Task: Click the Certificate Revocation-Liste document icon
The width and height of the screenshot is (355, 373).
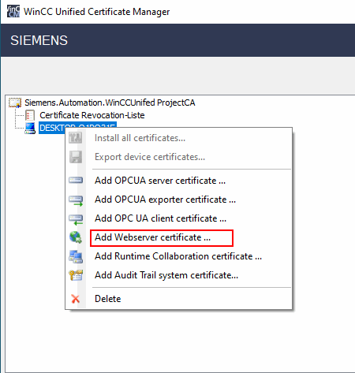Action: pos(30,115)
